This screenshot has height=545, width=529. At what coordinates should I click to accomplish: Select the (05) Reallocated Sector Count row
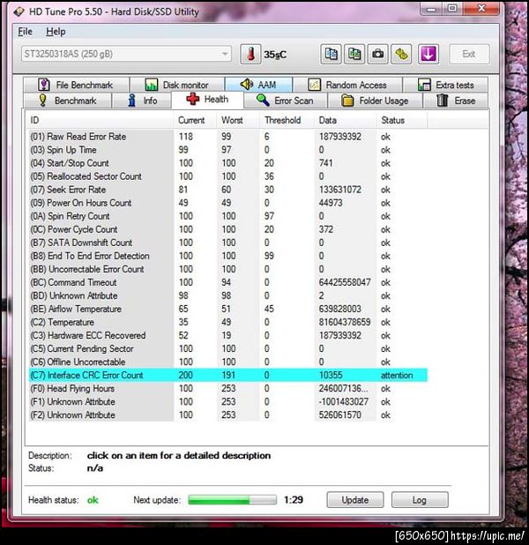point(228,176)
